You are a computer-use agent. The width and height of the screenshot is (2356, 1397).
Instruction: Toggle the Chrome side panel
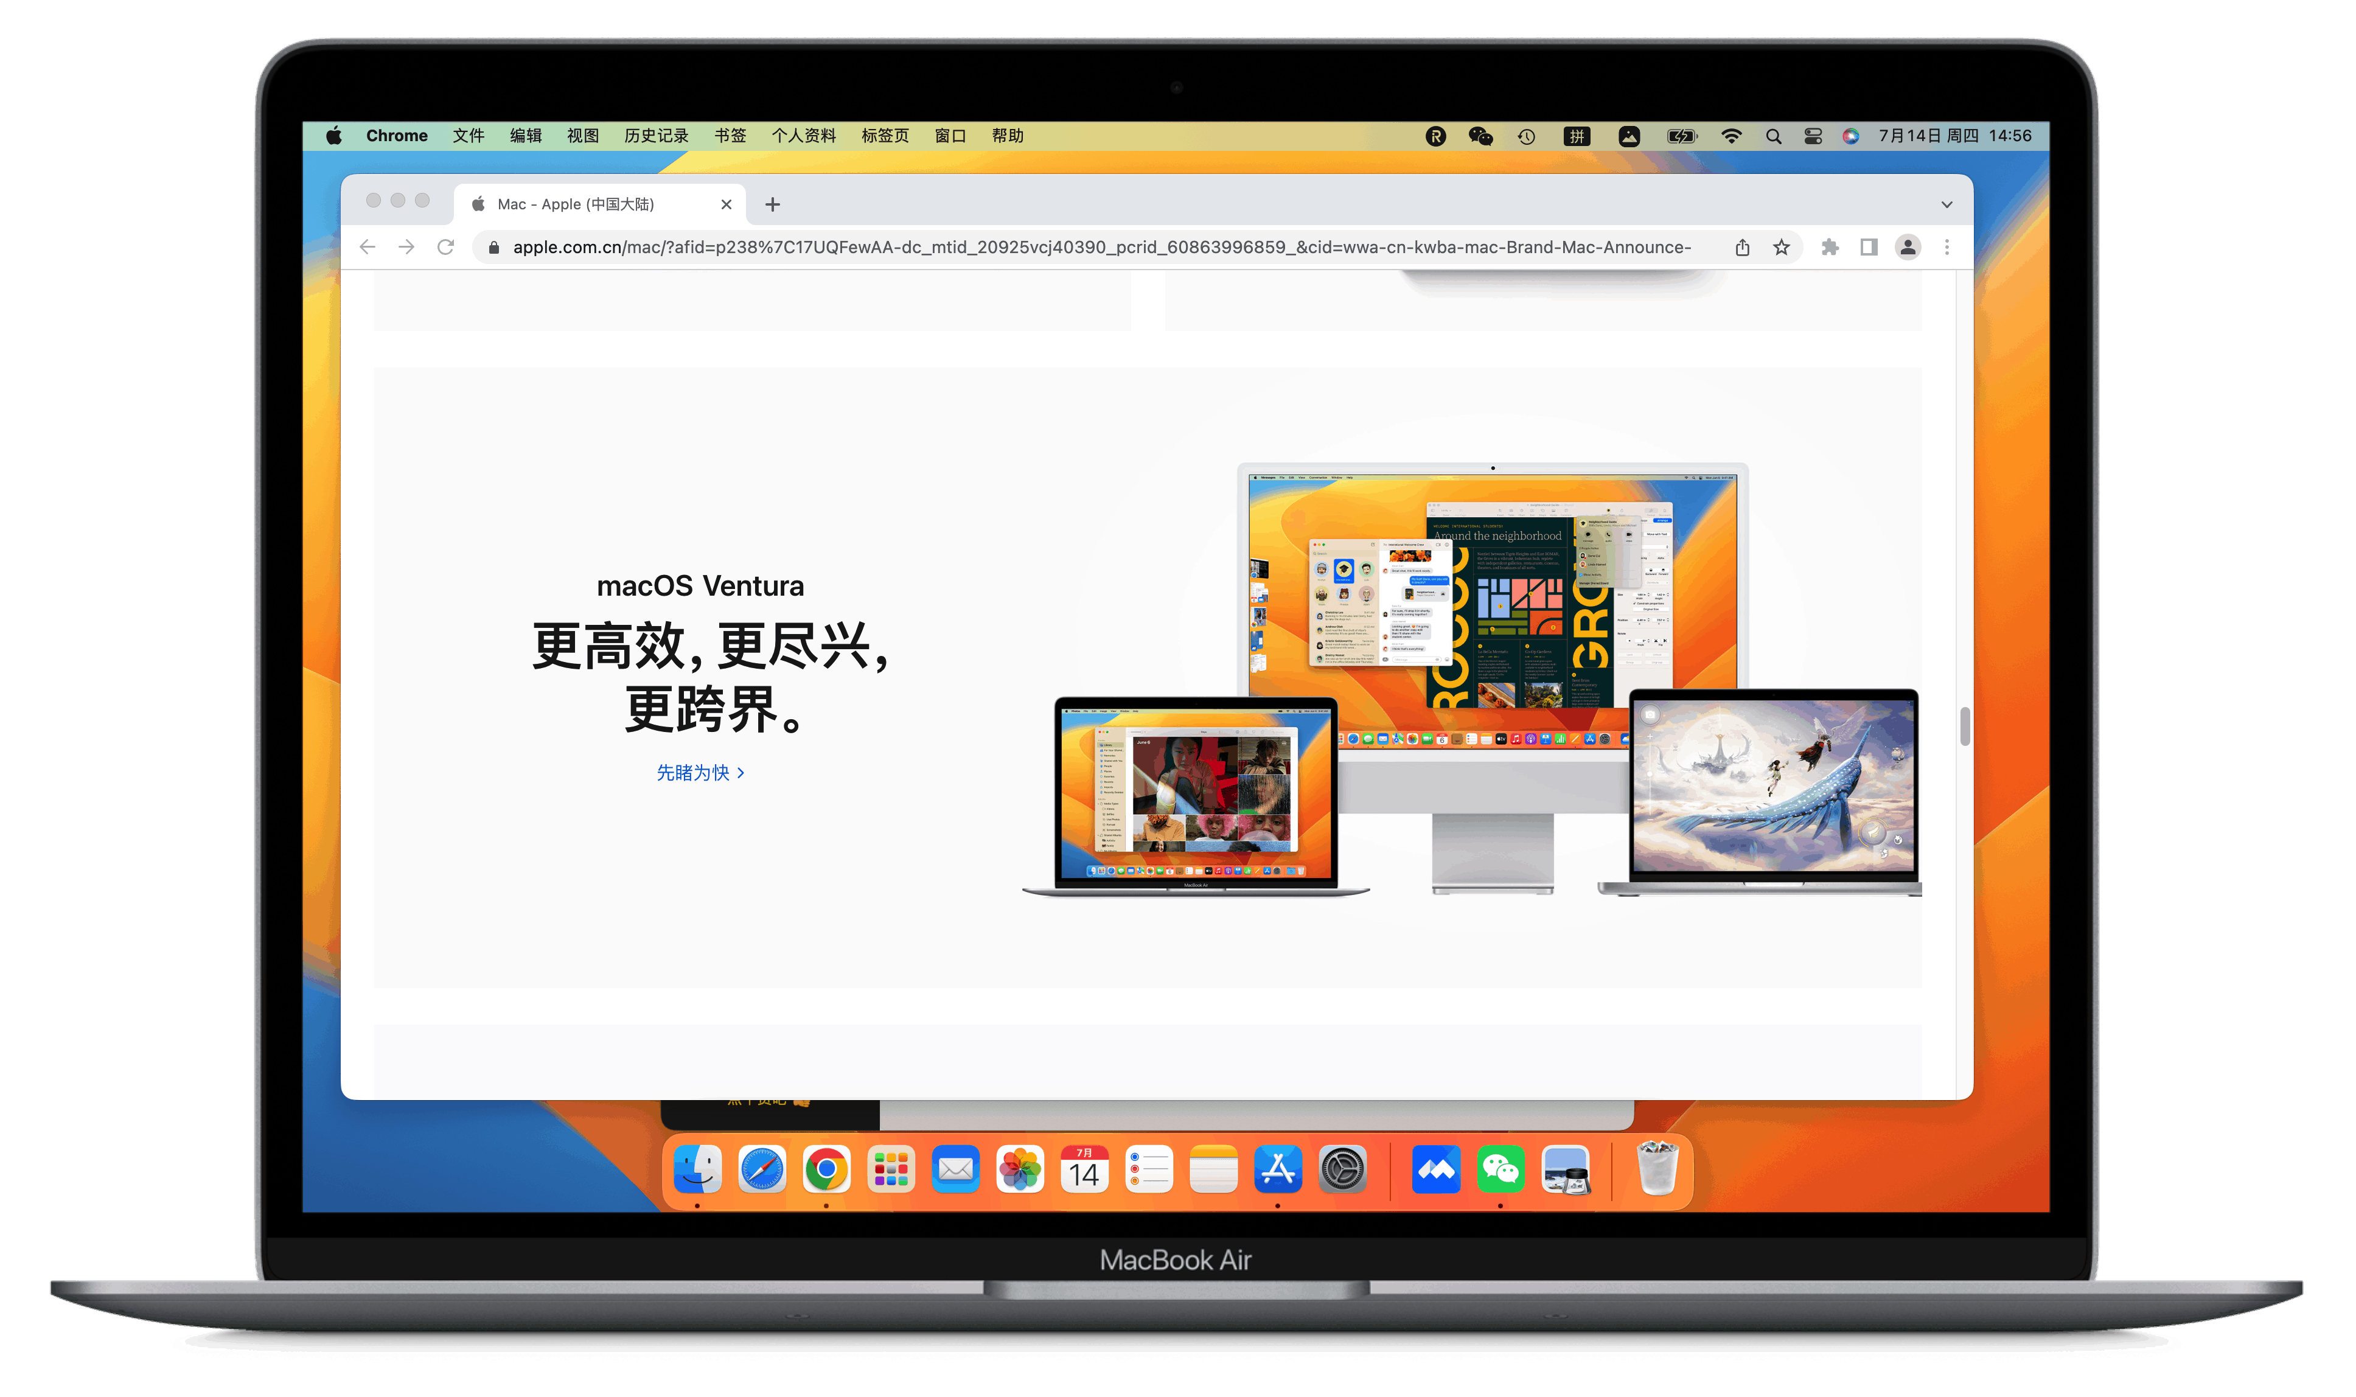pyautogui.click(x=1869, y=248)
